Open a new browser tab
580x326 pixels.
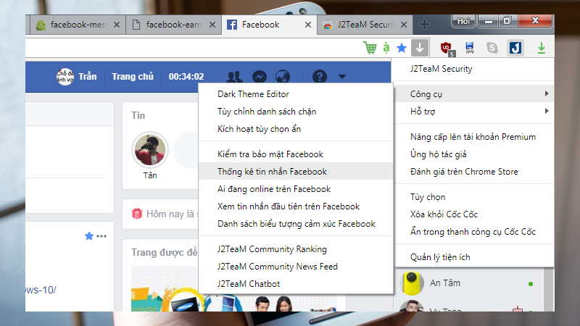coord(425,25)
